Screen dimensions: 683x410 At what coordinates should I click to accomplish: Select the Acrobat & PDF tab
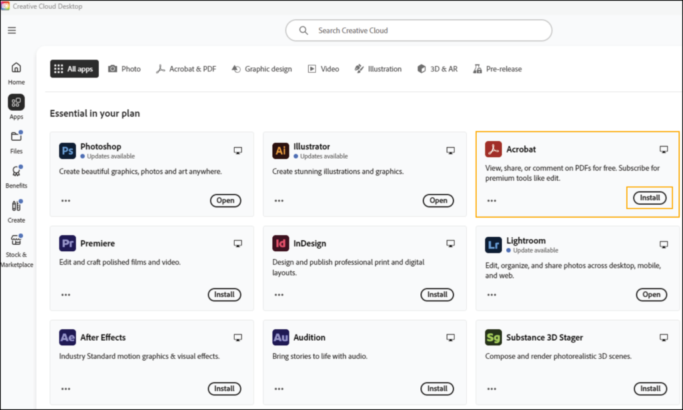[x=186, y=69]
